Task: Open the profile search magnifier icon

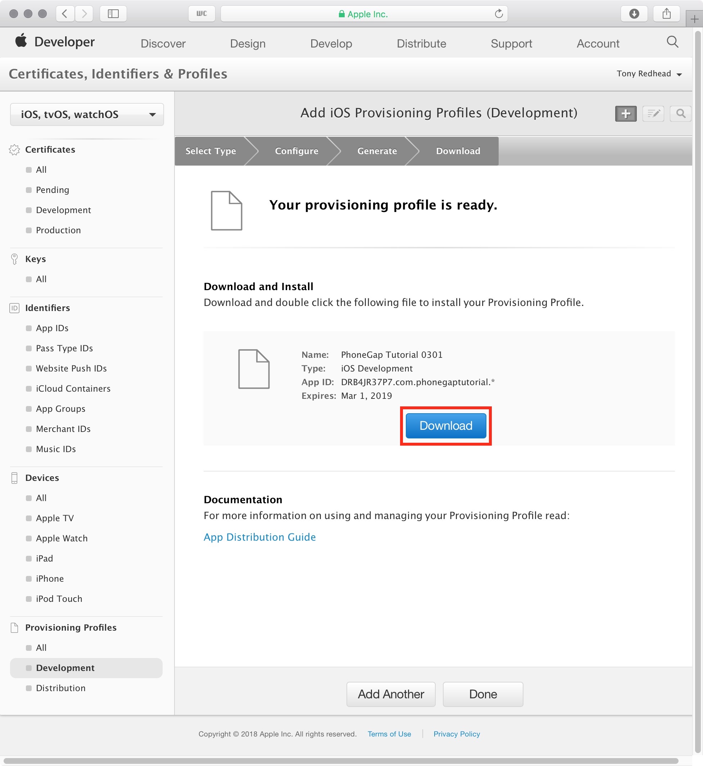Action: coord(681,113)
